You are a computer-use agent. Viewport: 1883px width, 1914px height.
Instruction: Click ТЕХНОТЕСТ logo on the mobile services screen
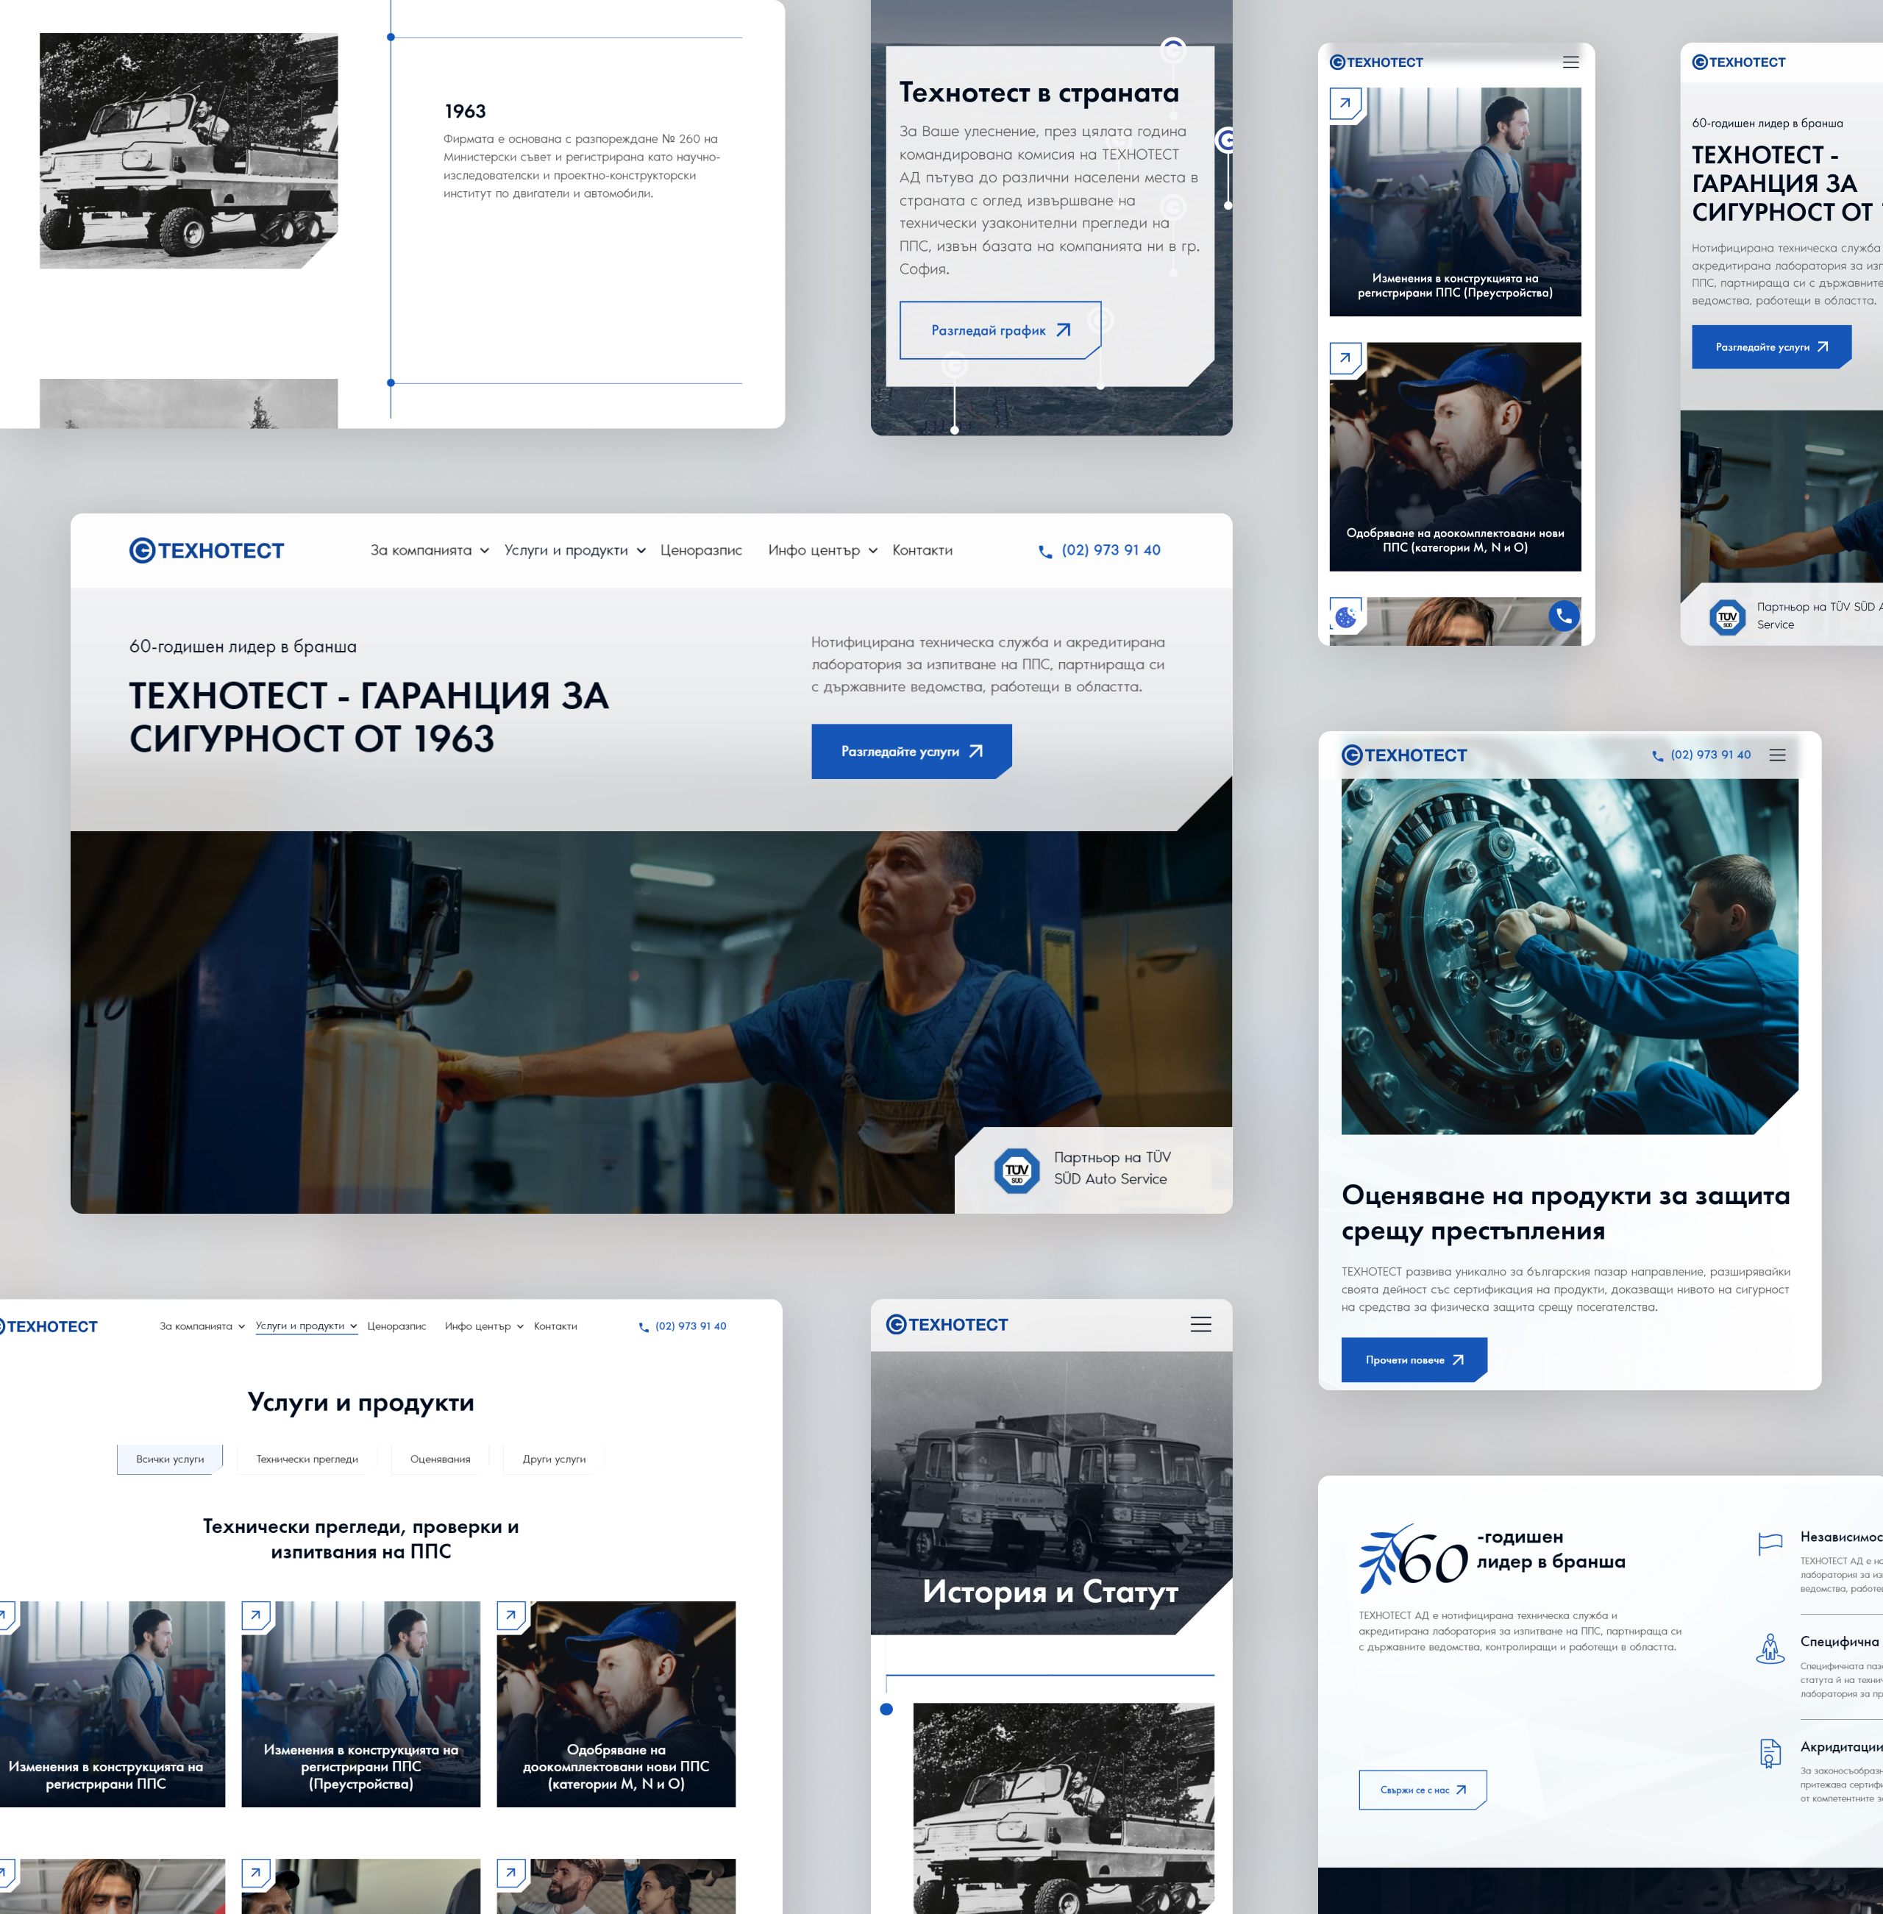(x=1375, y=63)
